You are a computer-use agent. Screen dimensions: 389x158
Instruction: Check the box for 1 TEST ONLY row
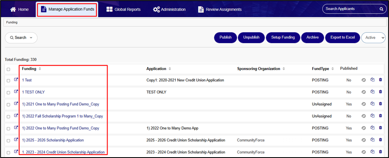[x=8, y=93]
